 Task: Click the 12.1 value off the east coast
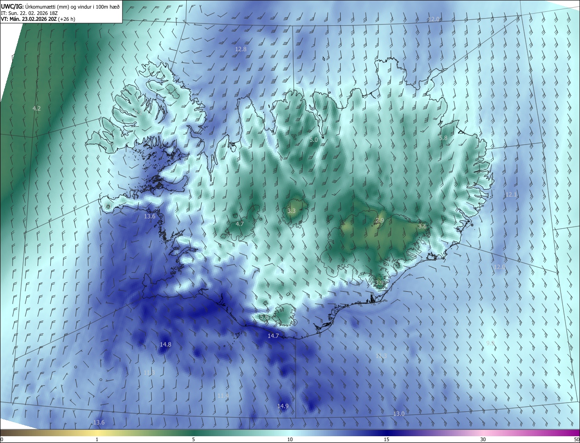(x=511, y=194)
